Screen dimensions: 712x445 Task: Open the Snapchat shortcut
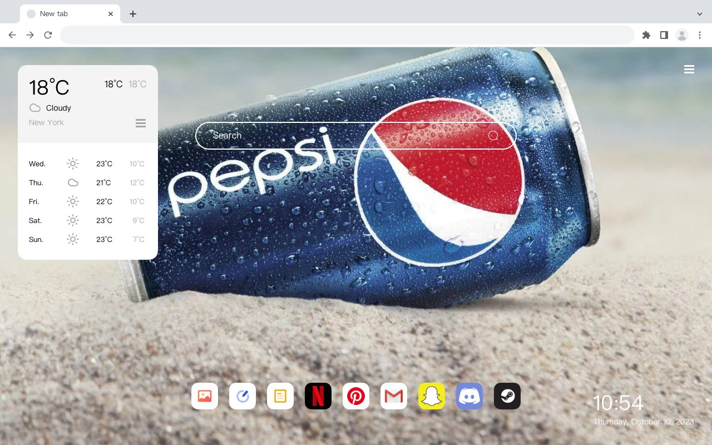coord(432,396)
